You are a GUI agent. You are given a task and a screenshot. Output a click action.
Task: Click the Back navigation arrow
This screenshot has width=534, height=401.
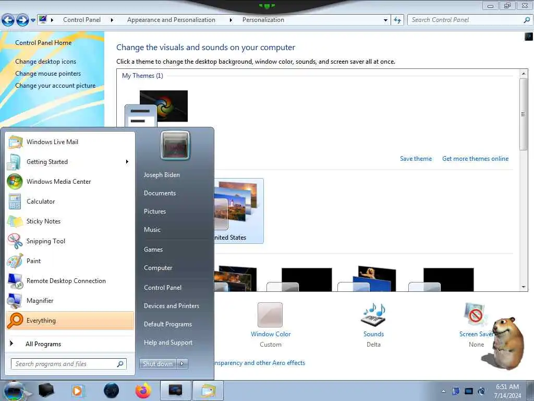[x=8, y=20]
